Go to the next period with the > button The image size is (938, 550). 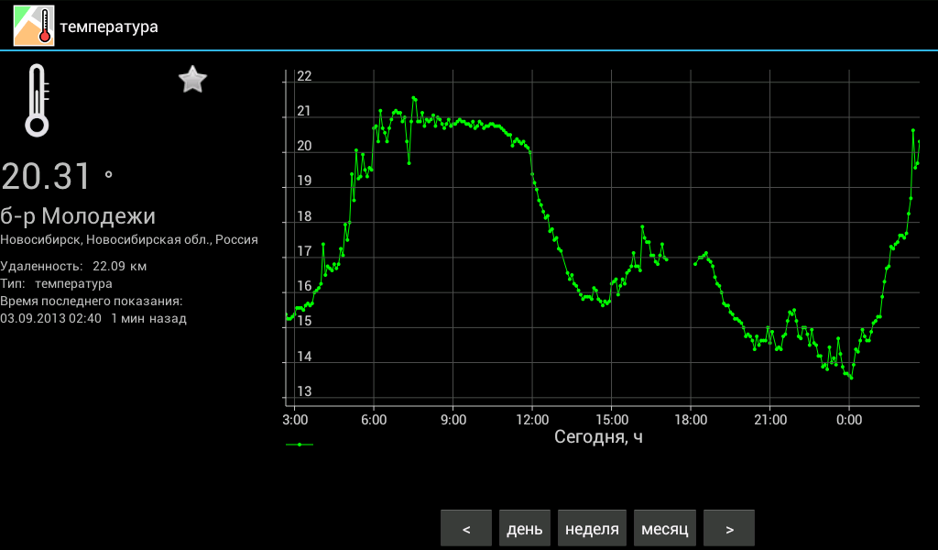729,528
